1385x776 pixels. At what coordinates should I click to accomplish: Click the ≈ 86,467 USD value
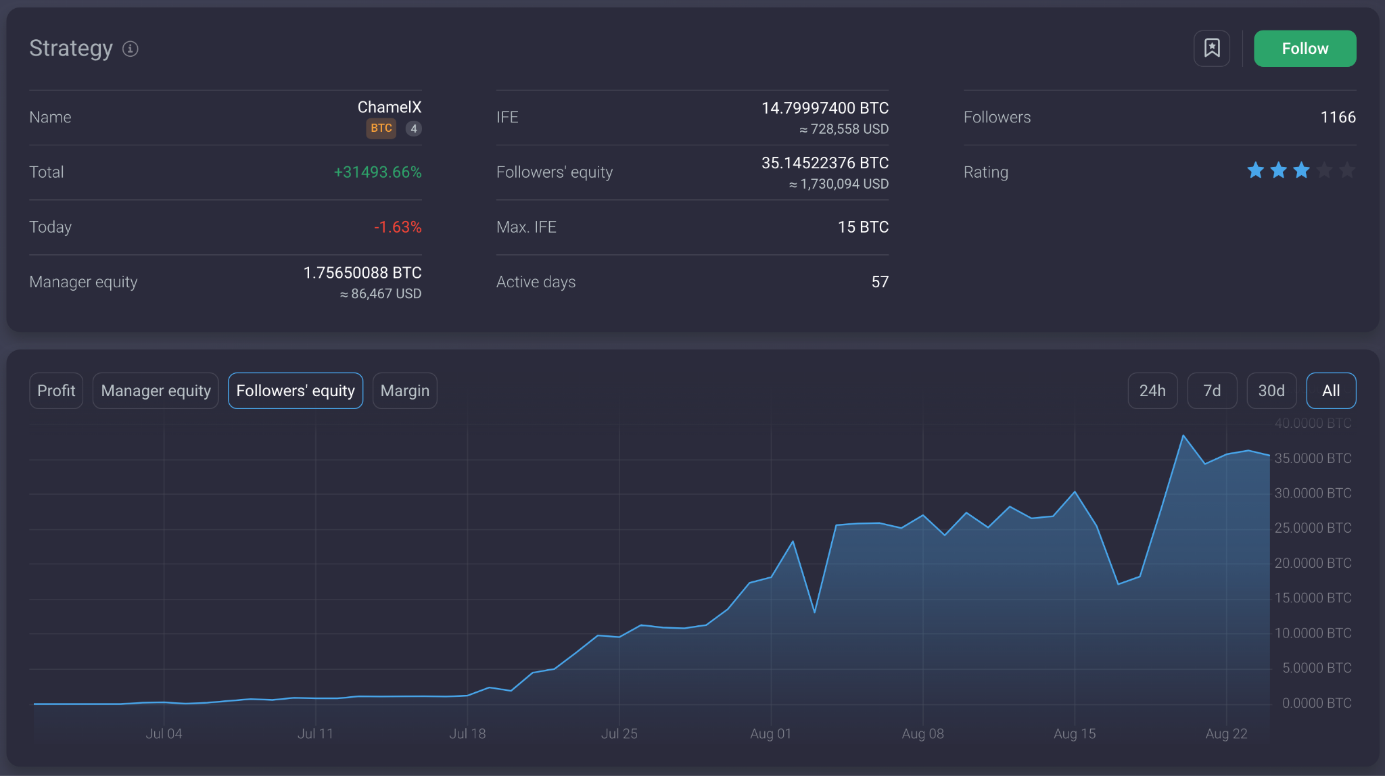381,294
